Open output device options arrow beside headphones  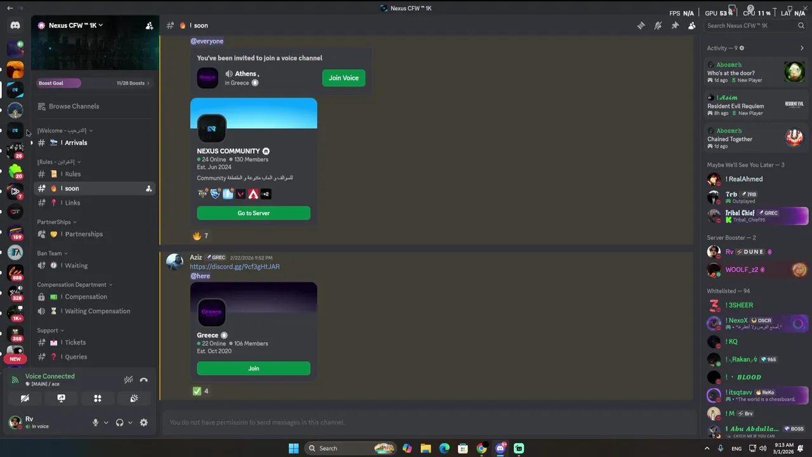[x=130, y=423]
